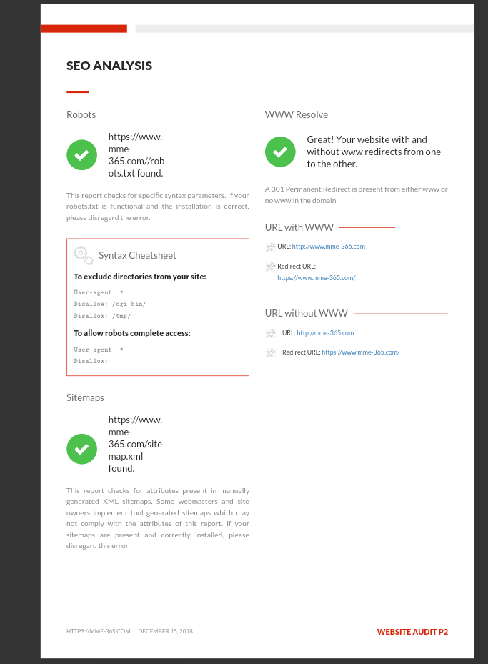Click the green checkmark icon beside robots.txt found
This screenshot has height=664, width=488.
point(81,155)
